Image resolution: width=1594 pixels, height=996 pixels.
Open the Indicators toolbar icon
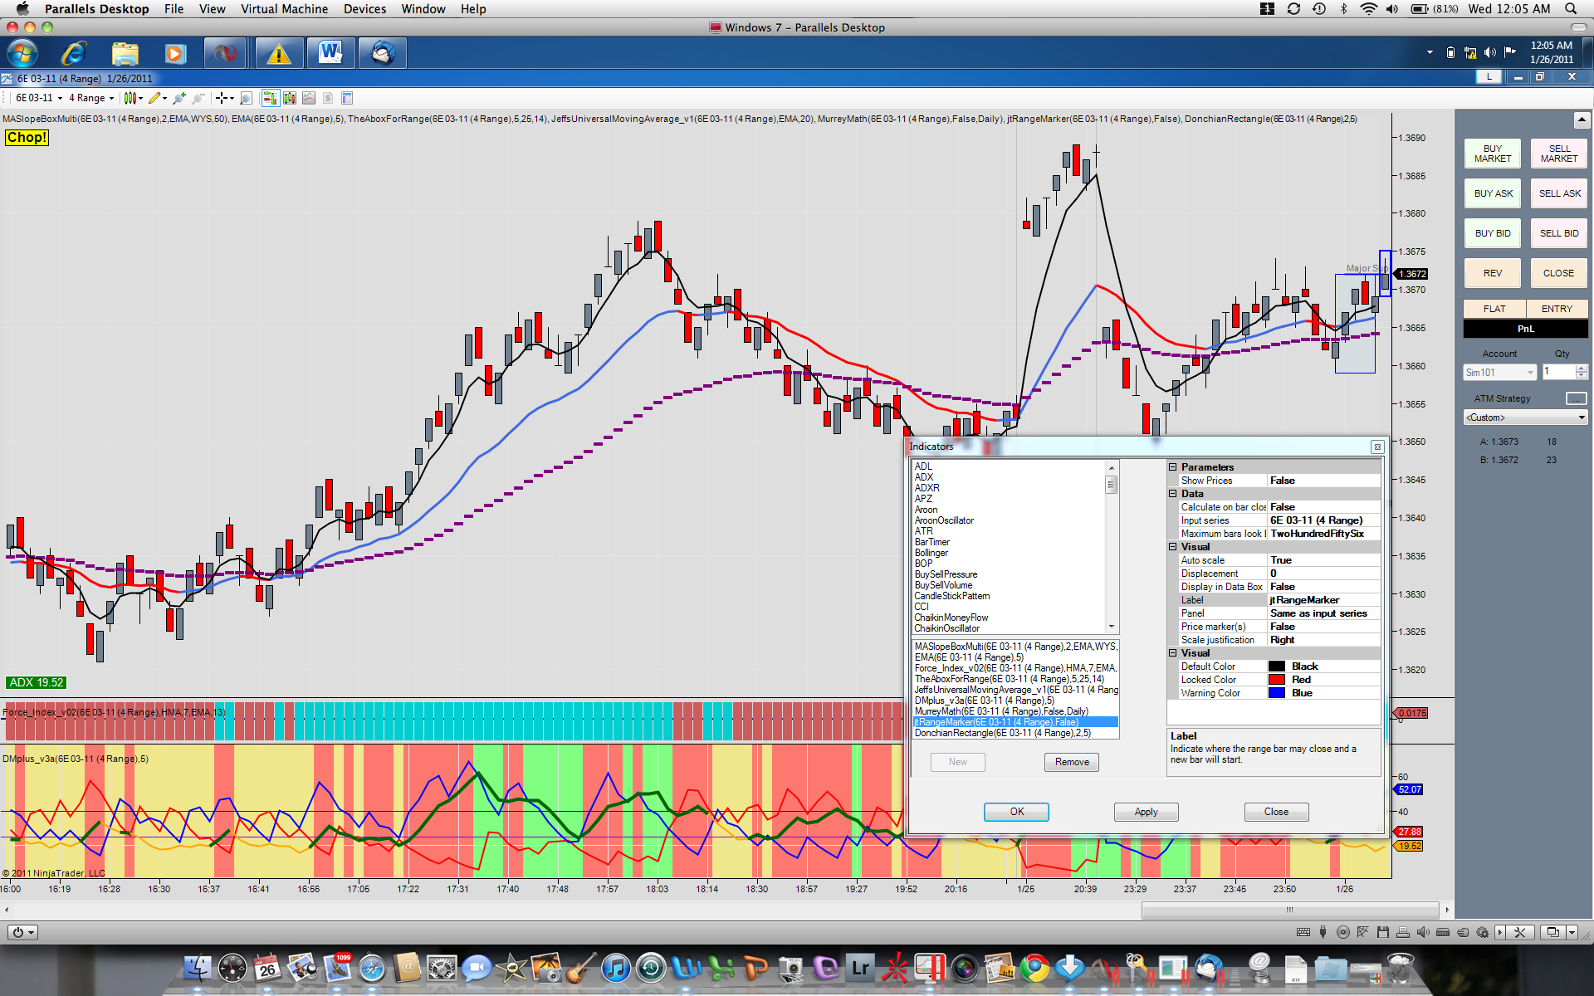click(x=289, y=98)
